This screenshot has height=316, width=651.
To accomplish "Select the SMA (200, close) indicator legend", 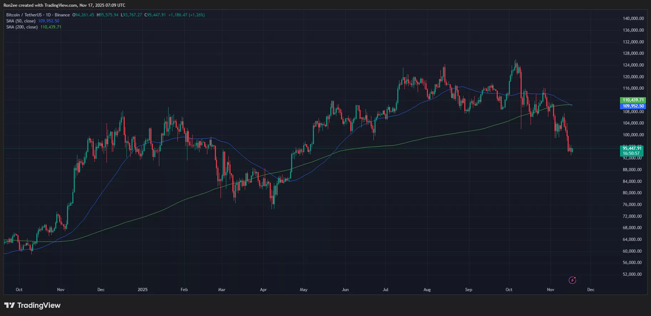I will 22,27.
